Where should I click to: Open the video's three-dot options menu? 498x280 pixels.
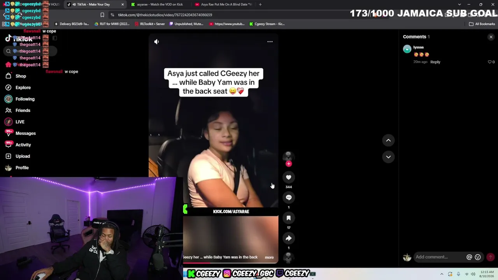pos(270,42)
